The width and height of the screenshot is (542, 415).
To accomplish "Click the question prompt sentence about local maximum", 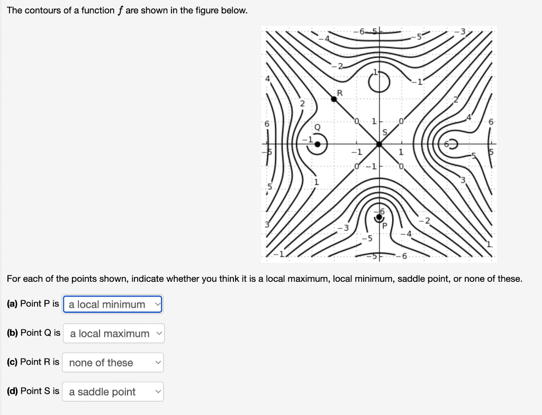I will [x=265, y=279].
